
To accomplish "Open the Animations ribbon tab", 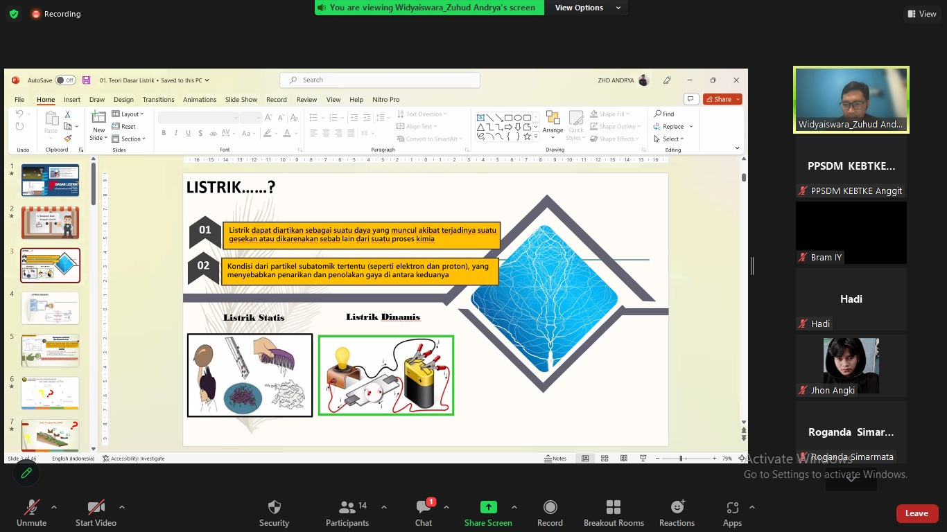I will [x=200, y=100].
